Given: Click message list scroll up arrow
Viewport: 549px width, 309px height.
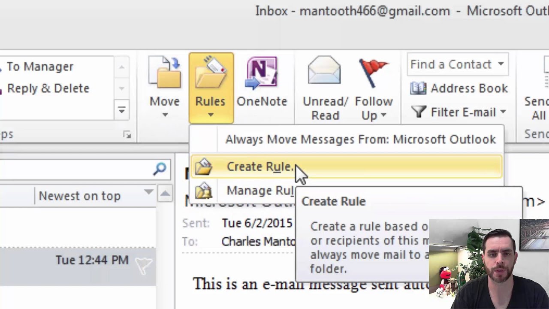Looking at the screenshot, I should (165, 194).
